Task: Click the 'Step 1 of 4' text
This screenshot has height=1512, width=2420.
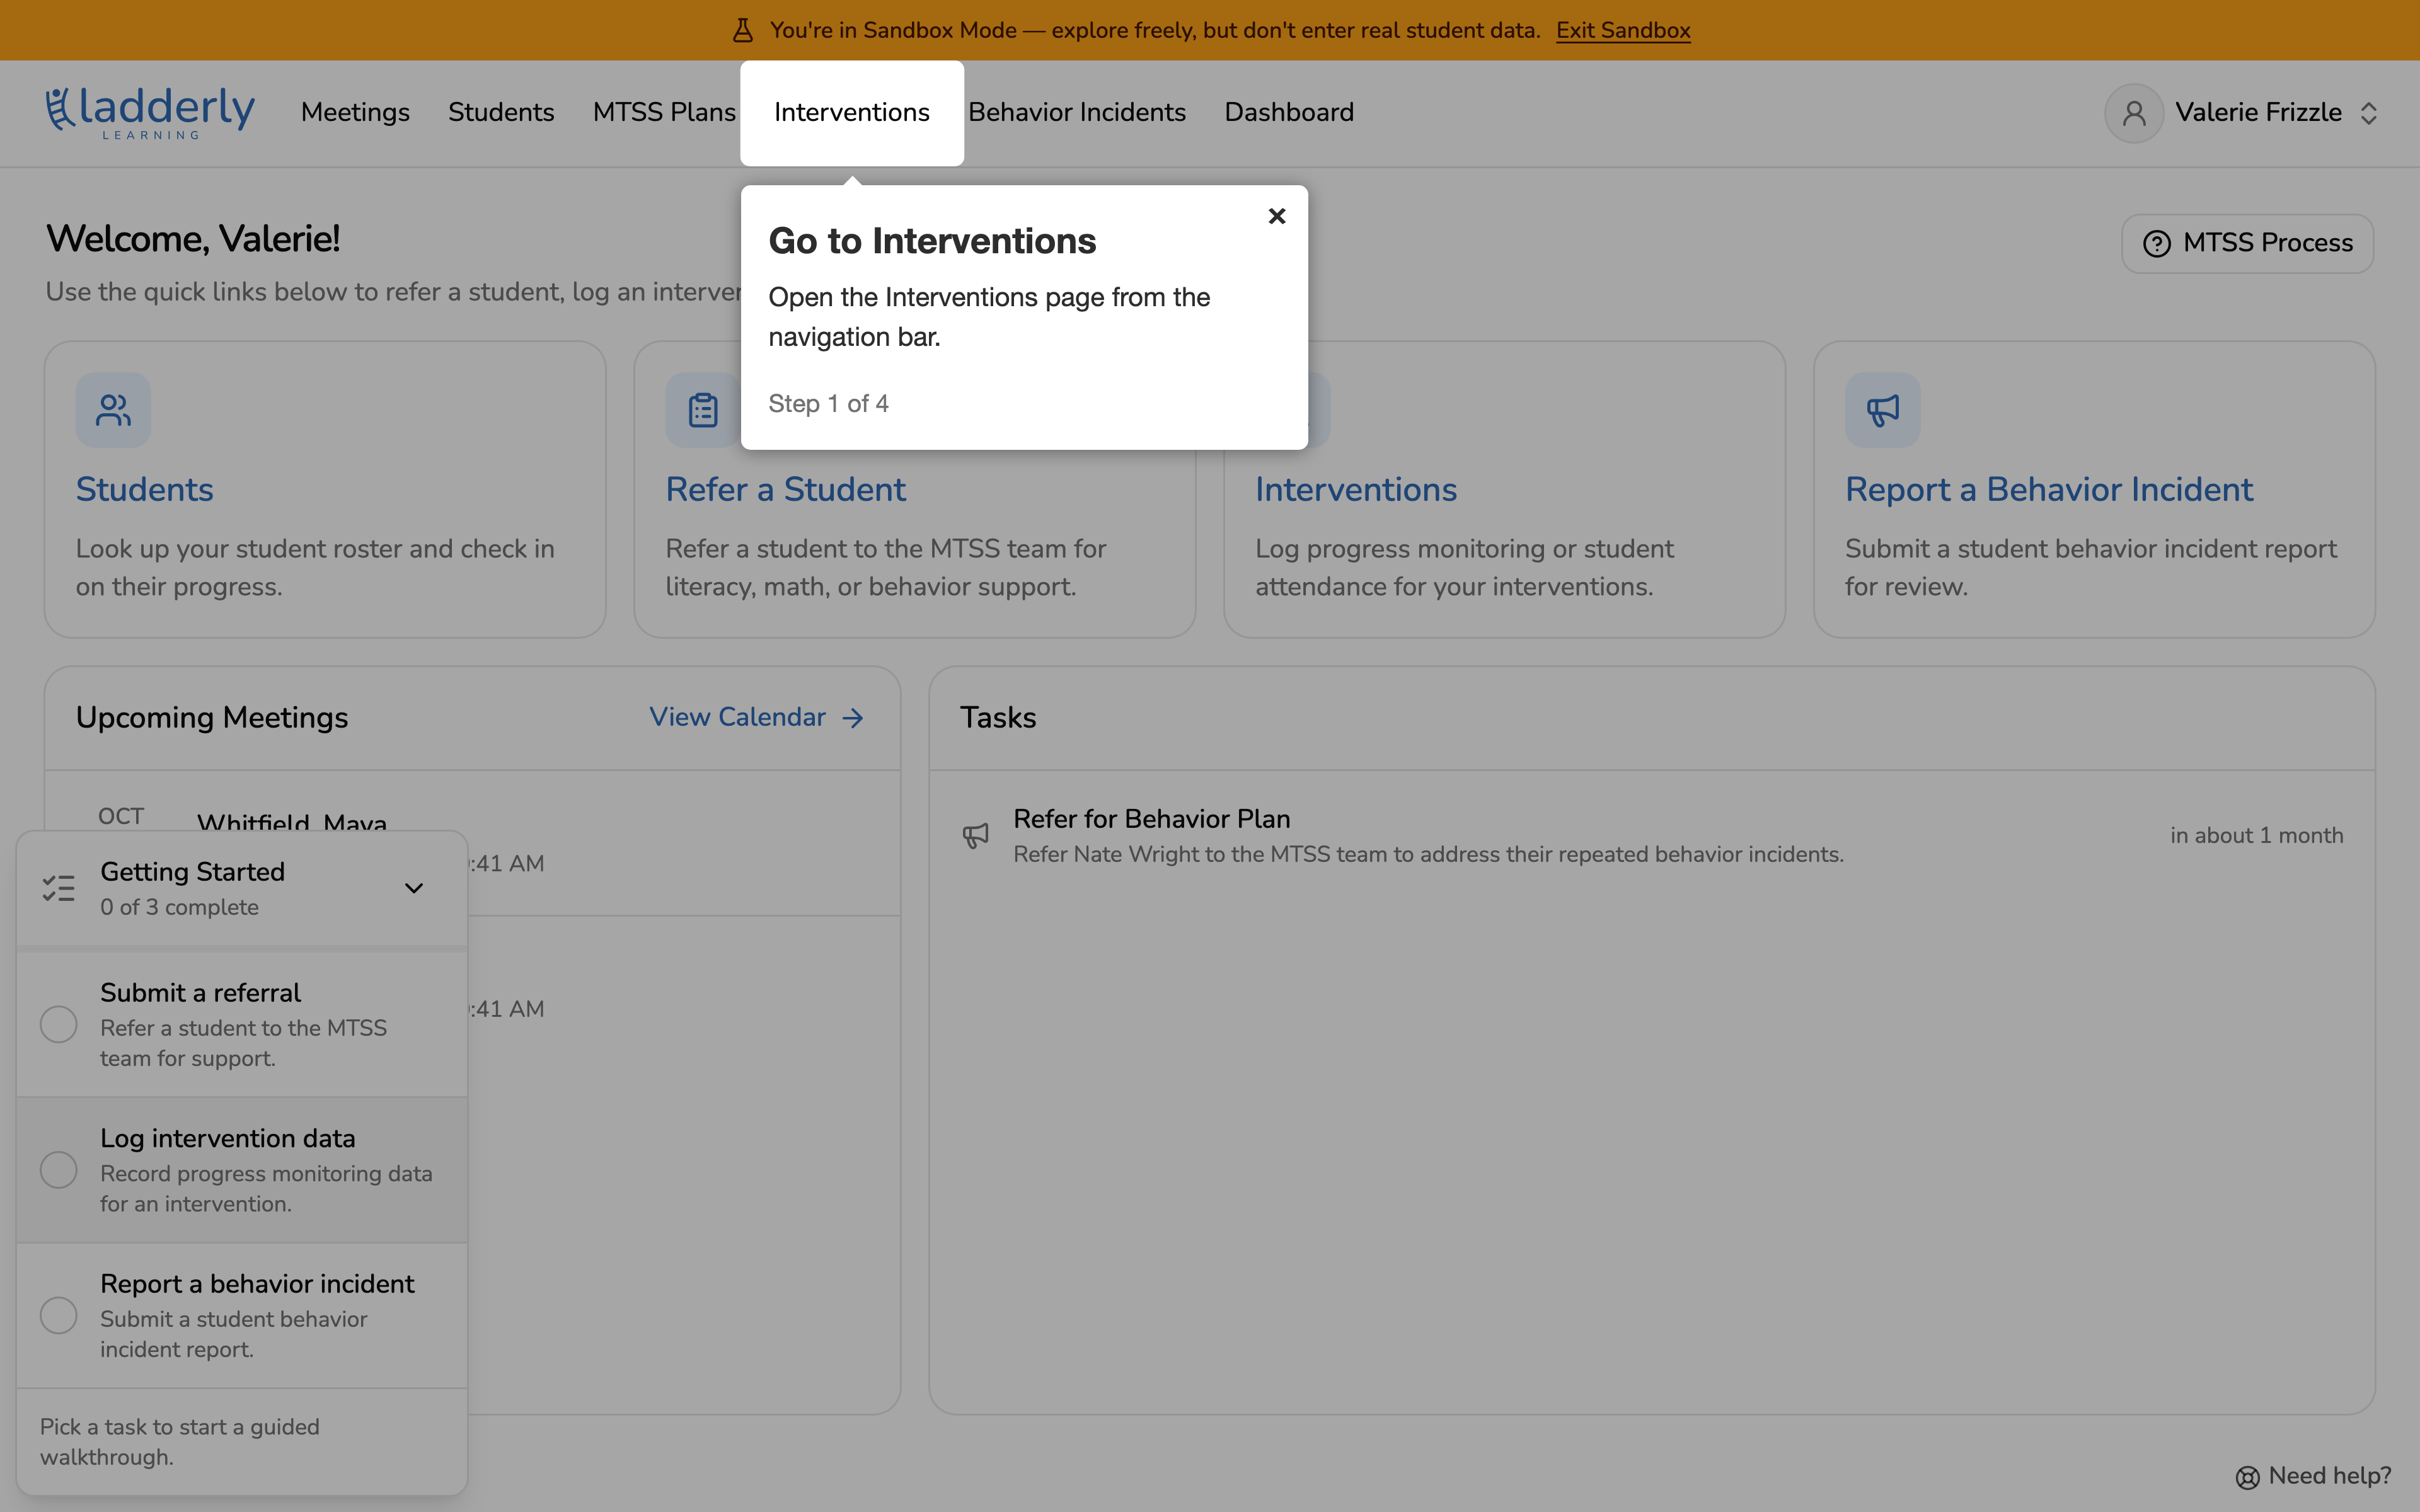Action: coord(828,404)
